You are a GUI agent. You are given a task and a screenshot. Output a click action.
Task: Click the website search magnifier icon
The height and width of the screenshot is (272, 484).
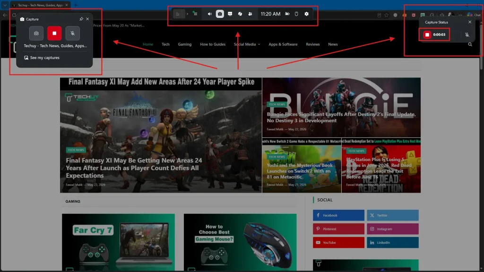tap(470, 44)
